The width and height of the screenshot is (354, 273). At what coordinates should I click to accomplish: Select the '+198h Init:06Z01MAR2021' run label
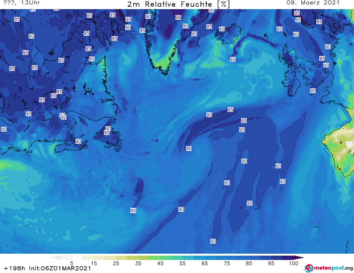47,268
